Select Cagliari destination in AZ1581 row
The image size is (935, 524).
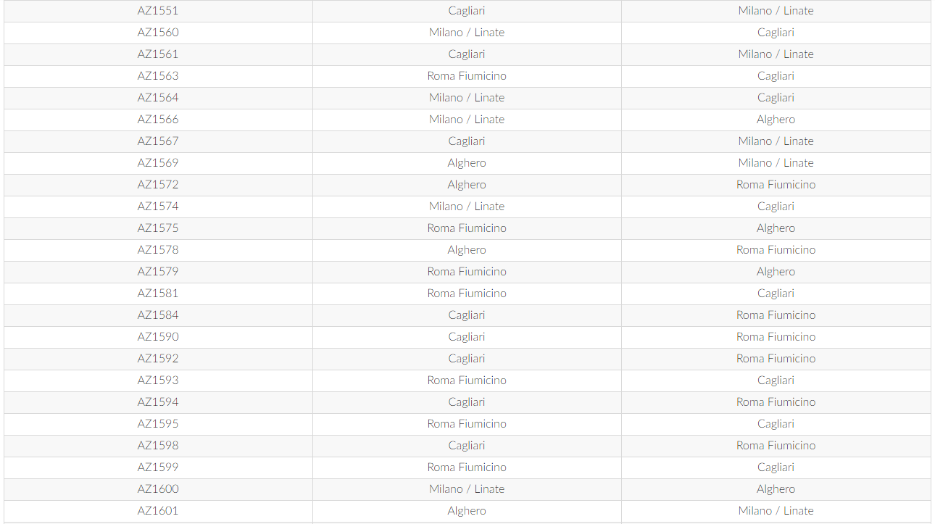tap(776, 294)
